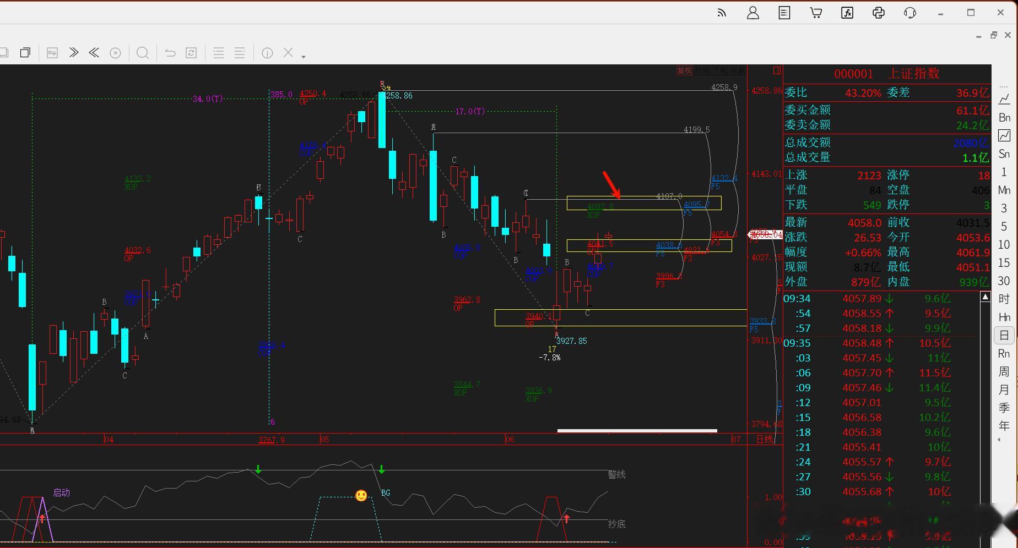Image resolution: width=1018 pixels, height=548 pixels.
Task: Select the 日 daily period
Action: coord(1004,335)
